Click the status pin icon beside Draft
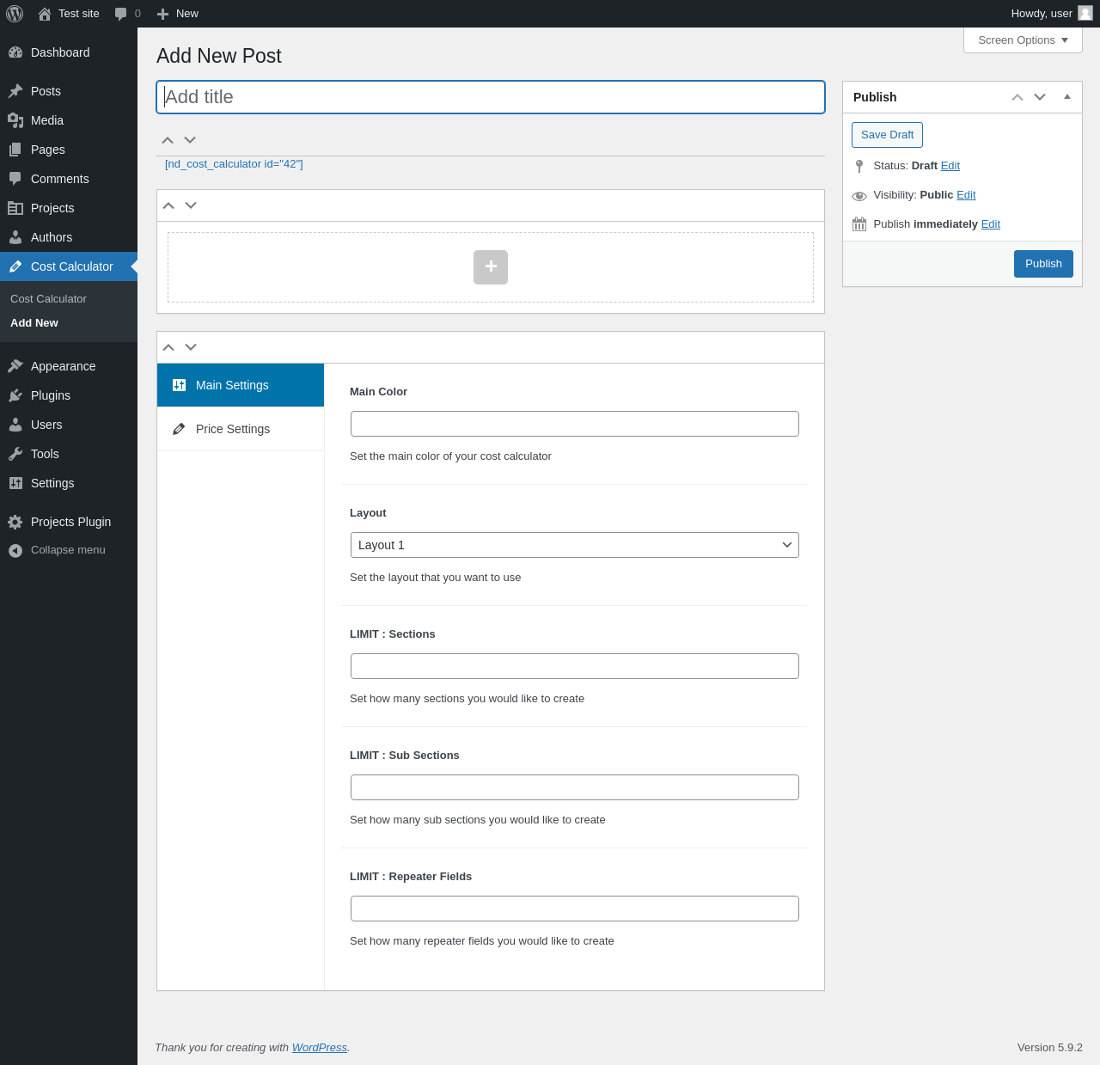Viewport: 1100px width, 1065px height. pyautogui.click(x=859, y=166)
